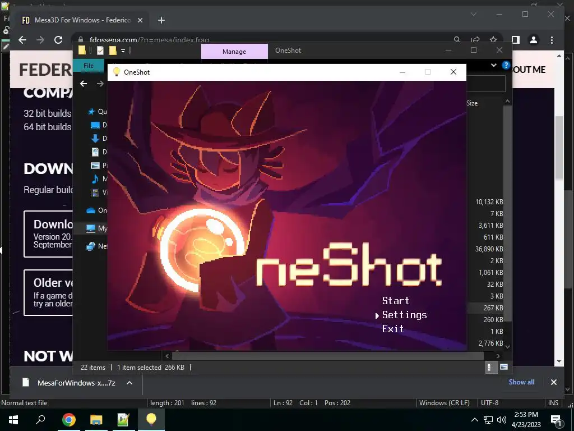574x431 pixels.
Task: Select My PC in Explorer navigation pane
Action: 96,228
